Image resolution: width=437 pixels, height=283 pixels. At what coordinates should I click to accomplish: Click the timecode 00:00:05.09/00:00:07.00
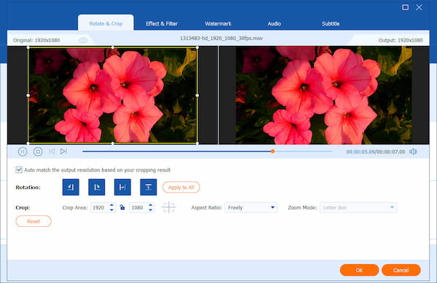tap(375, 151)
